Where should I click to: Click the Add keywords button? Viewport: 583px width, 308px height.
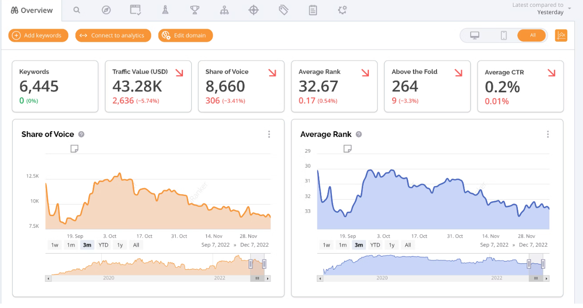pyautogui.click(x=38, y=35)
